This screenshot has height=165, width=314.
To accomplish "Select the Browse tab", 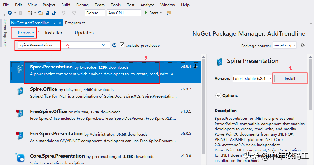I will (26, 33).
